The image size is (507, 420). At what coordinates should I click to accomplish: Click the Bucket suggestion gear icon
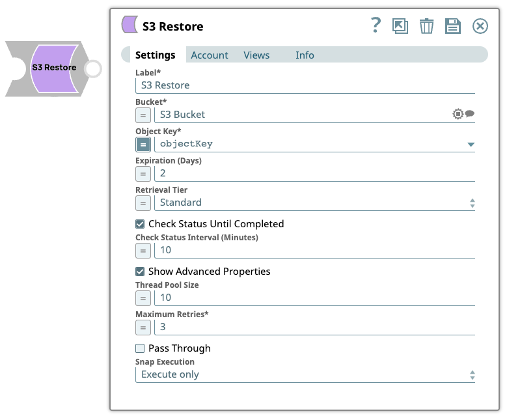(x=458, y=114)
